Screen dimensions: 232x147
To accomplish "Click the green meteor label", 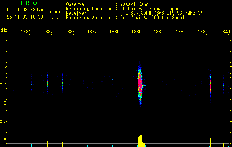I will pyautogui.click(x=53, y=12).
